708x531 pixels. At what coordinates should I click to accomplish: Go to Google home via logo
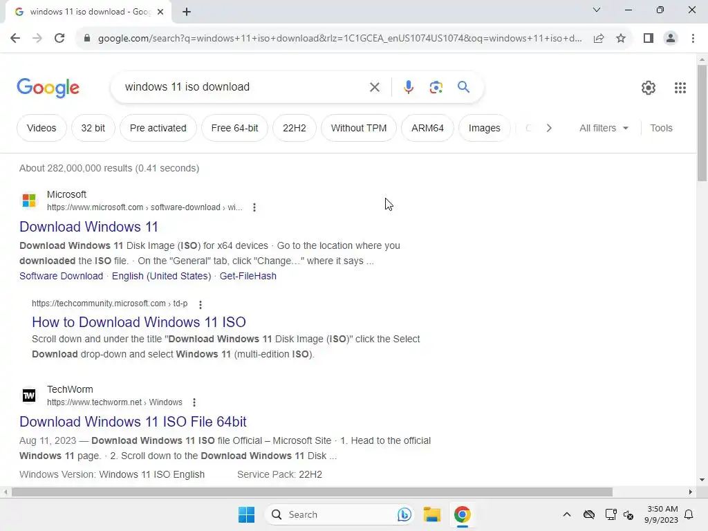48,88
